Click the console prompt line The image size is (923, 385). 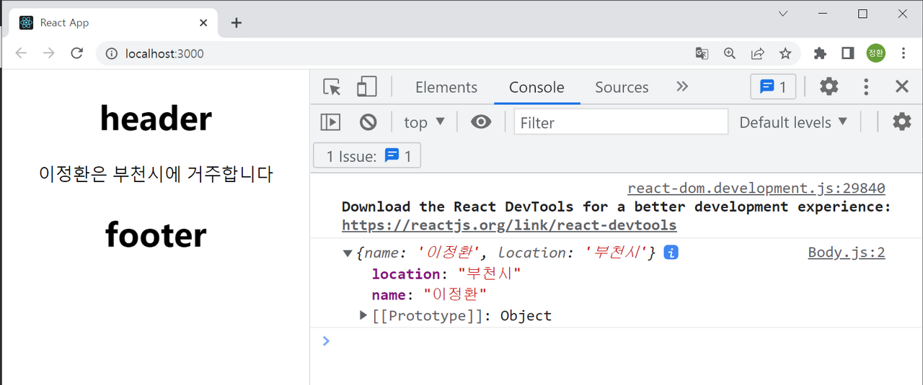(617, 341)
